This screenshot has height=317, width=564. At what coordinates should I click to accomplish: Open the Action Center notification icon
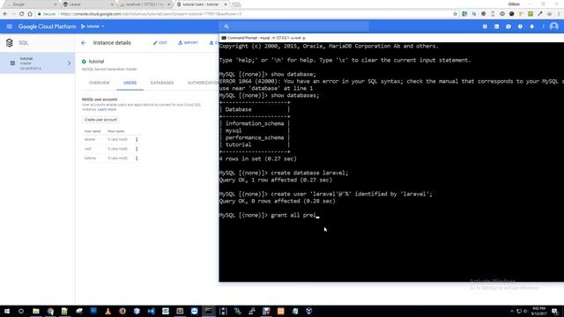point(555,311)
